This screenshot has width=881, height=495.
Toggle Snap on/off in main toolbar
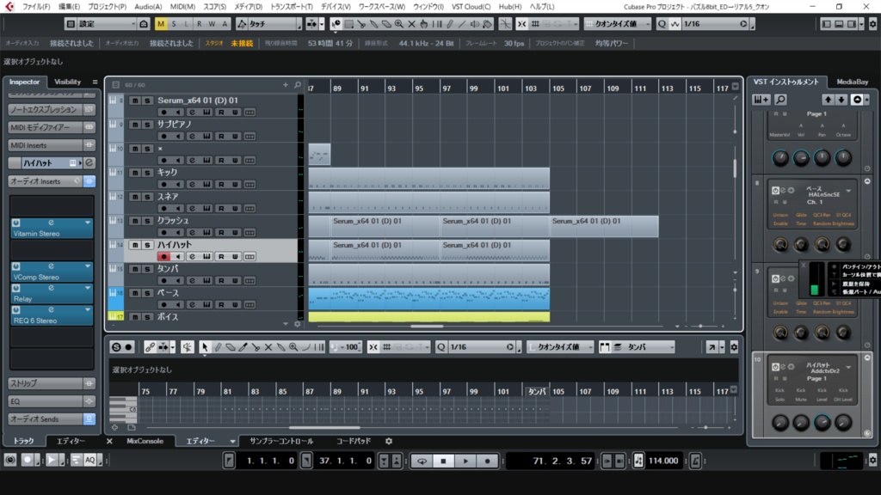click(522, 24)
